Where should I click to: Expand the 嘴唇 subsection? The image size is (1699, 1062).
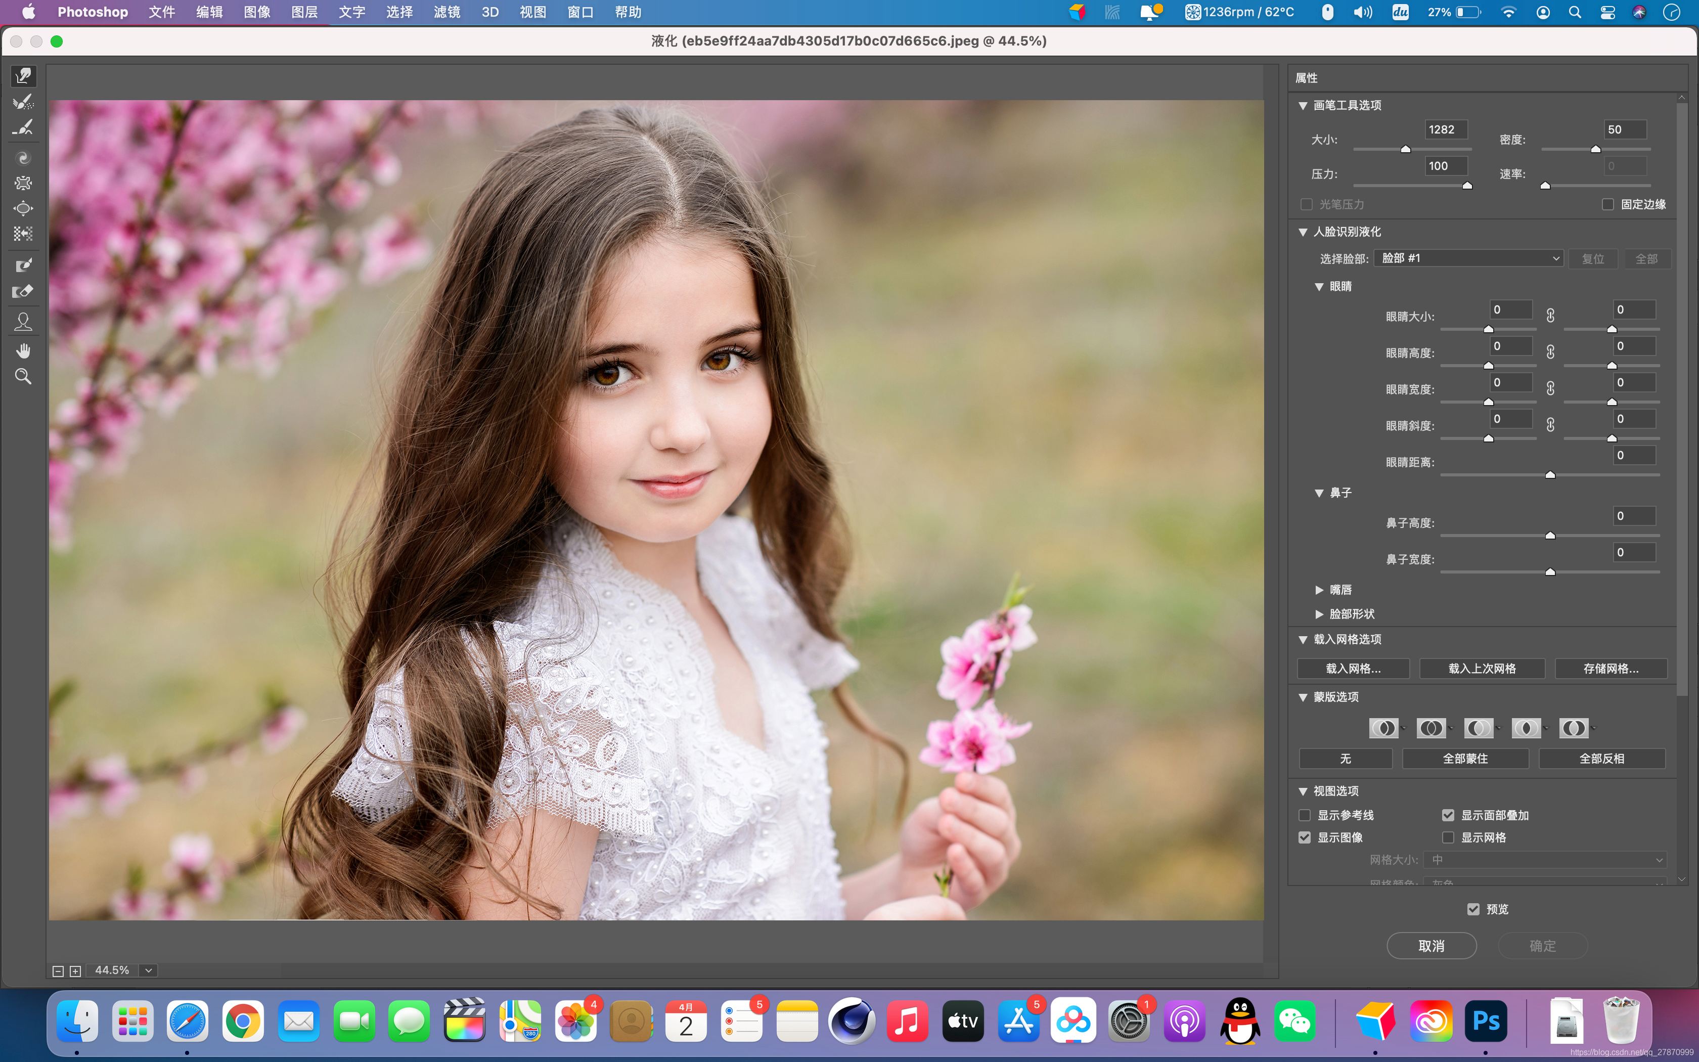[x=1319, y=590]
